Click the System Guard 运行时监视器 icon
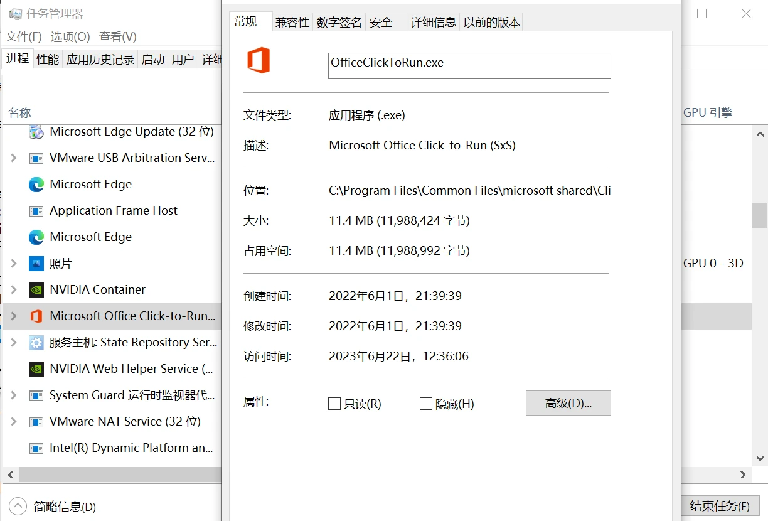768x521 pixels. 36,395
